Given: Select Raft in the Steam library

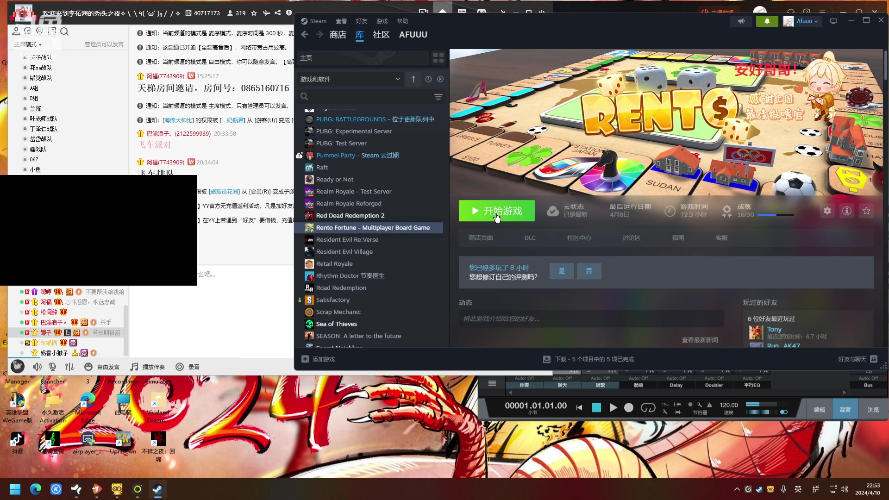Looking at the screenshot, I should pyautogui.click(x=322, y=168).
